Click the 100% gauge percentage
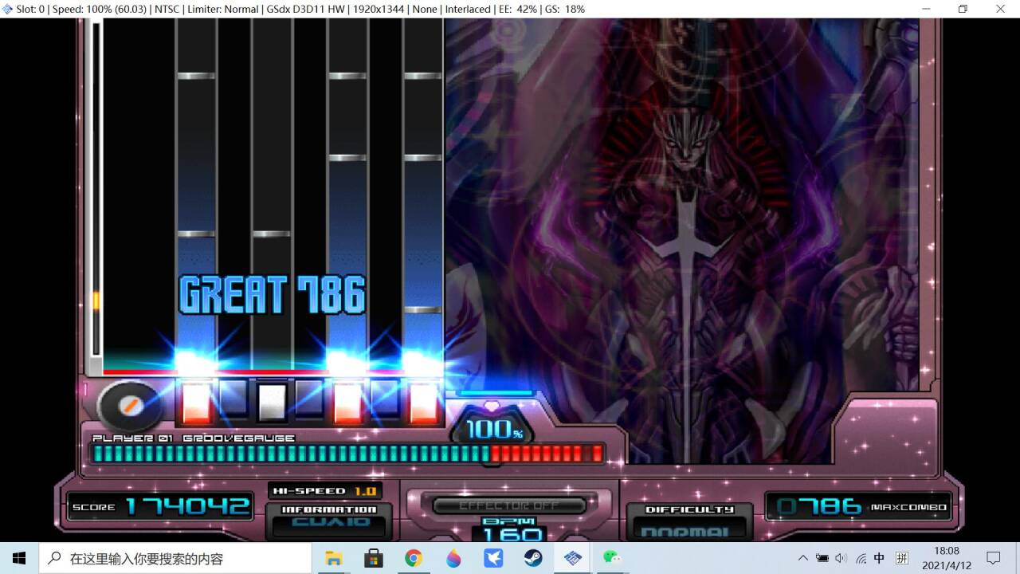The height and width of the screenshot is (574, 1020). tap(494, 430)
